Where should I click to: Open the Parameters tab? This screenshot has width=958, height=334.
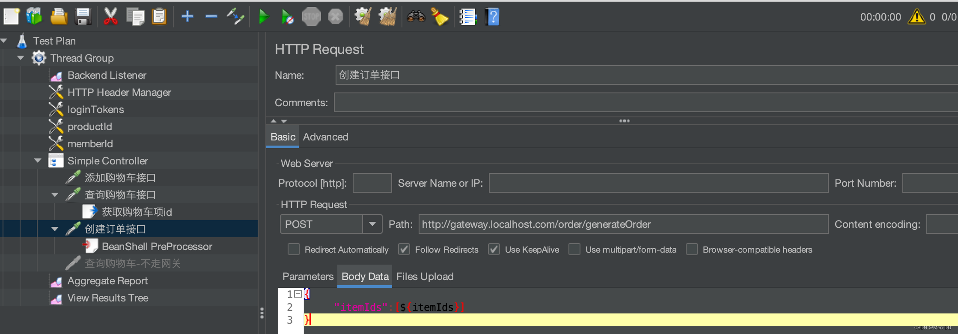308,277
